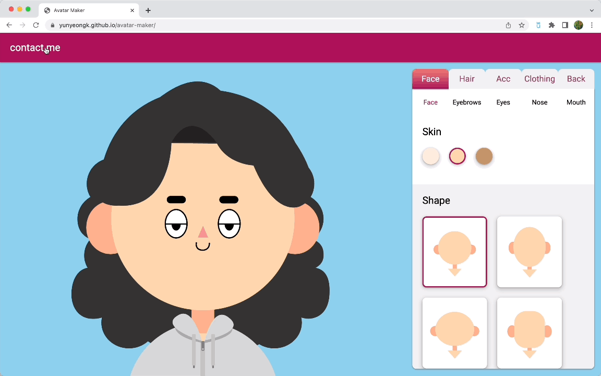Close the Avatar Maker tab
Viewport: 601px width, 376px height.
[132, 10]
